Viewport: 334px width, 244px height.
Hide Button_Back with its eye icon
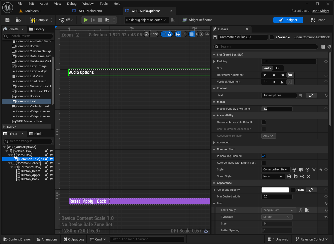(51, 179)
